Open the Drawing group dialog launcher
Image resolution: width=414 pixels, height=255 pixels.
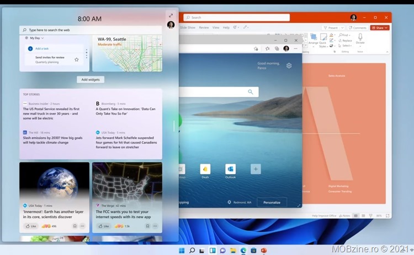[335, 52]
